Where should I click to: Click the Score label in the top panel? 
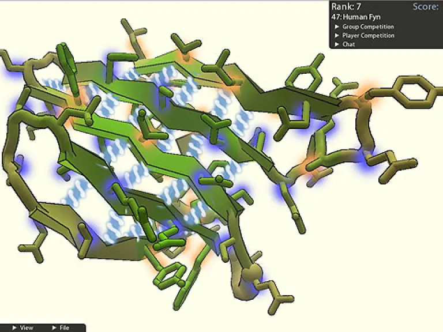click(426, 7)
